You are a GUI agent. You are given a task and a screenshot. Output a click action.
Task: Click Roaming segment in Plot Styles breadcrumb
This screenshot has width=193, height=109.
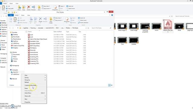[x=33, y=28]
